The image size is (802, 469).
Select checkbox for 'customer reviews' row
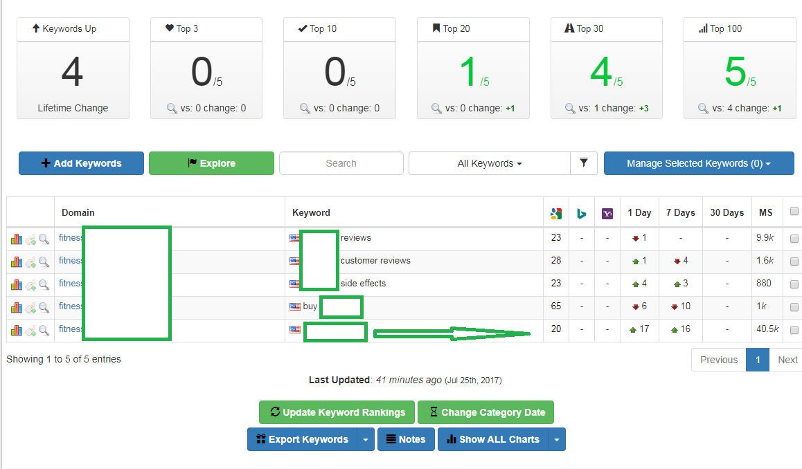click(x=794, y=261)
